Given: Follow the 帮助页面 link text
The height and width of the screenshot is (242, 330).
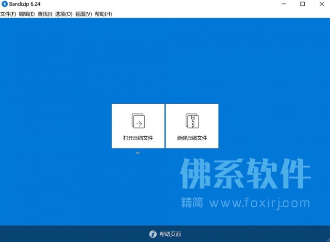Looking at the screenshot, I should click(x=170, y=234).
